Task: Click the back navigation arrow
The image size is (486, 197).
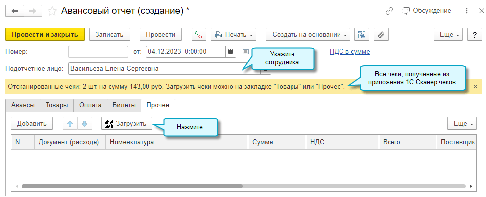Action: (14, 11)
